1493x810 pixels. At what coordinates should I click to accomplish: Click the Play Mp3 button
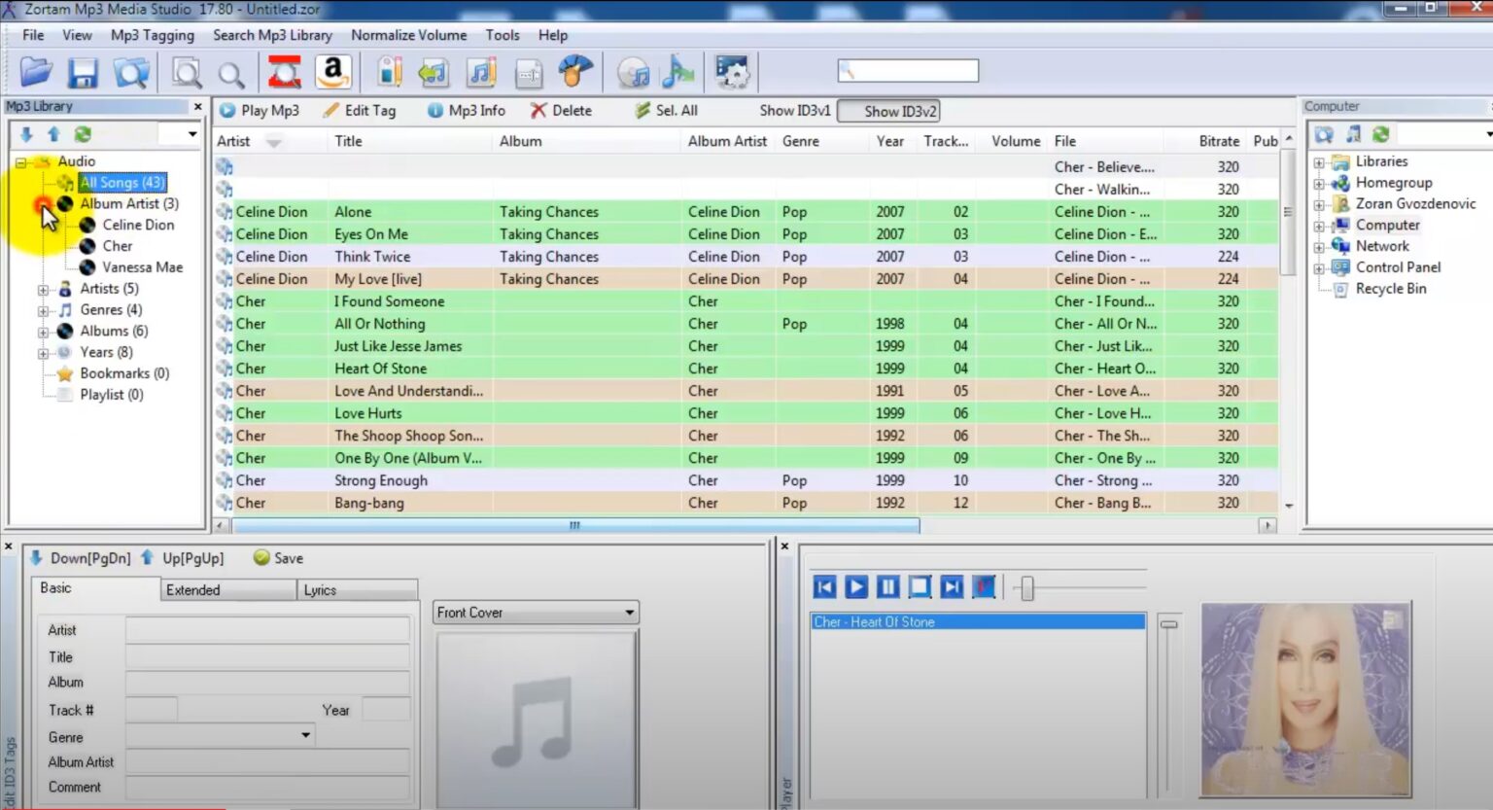point(260,111)
